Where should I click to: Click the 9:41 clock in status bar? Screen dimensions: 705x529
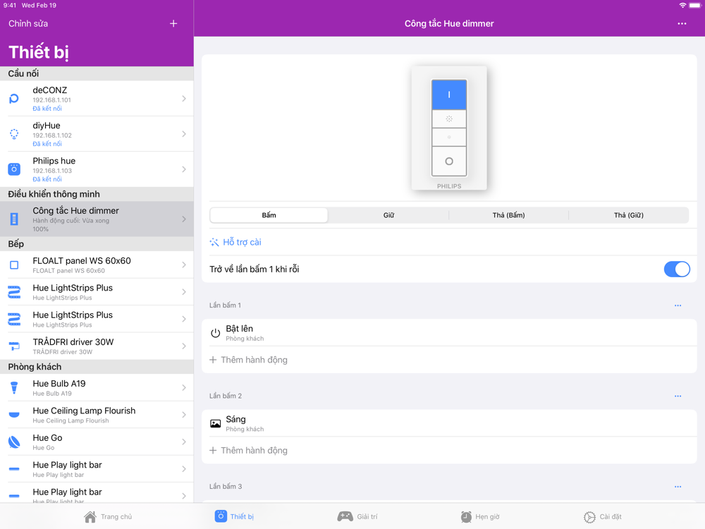10,6
